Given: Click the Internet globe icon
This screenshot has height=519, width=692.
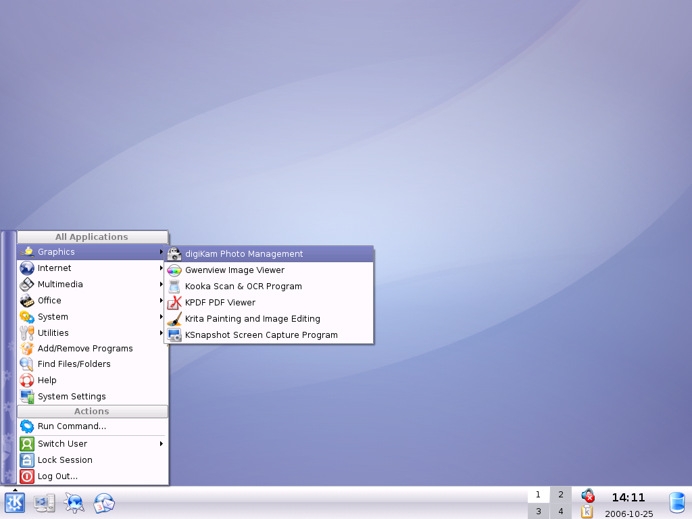Looking at the screenshot, I should point(27,268).
